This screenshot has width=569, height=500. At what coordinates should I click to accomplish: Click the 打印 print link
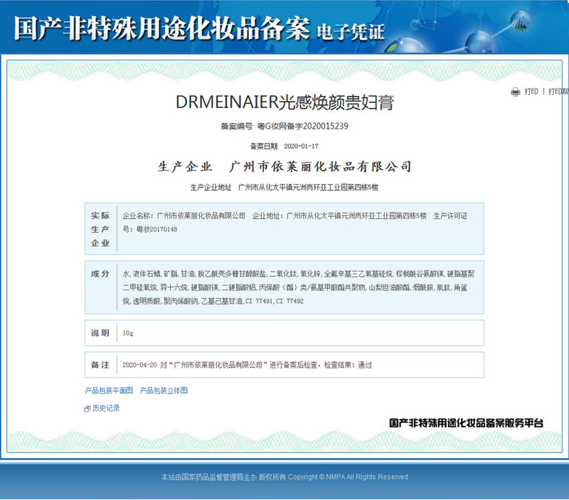531,92
